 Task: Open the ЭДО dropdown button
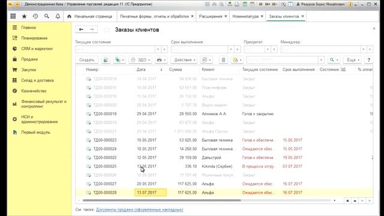tap(140, 60)
